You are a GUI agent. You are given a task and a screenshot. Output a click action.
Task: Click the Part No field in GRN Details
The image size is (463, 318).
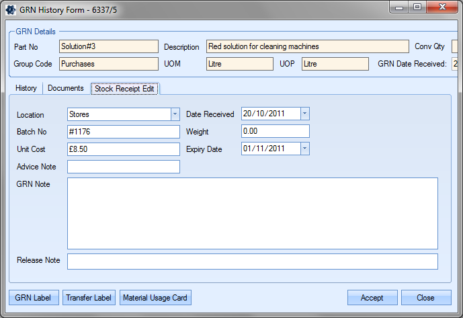click(x=108, y=47)
